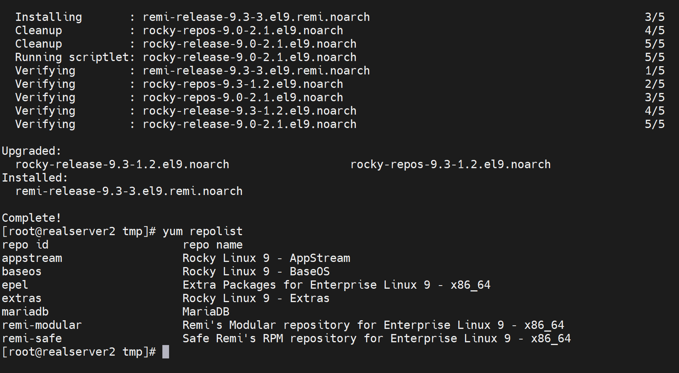Click the 'Installed:' section heading
The image size is (679, 373).
coord(35,178)
